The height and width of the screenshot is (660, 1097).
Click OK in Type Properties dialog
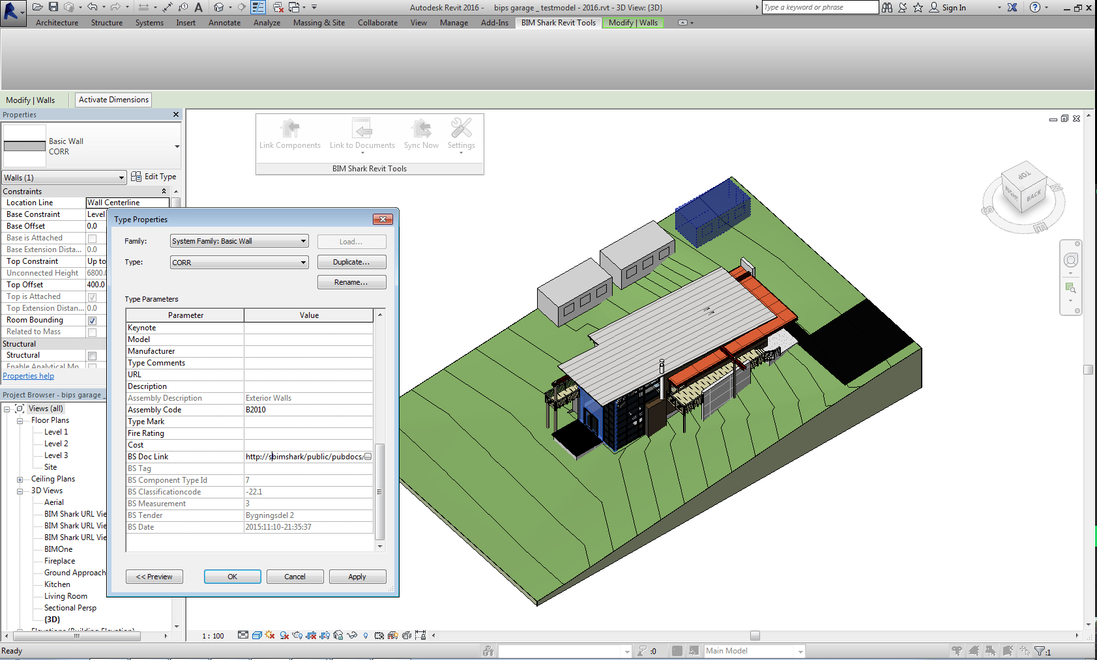click(x=233, y=577)
